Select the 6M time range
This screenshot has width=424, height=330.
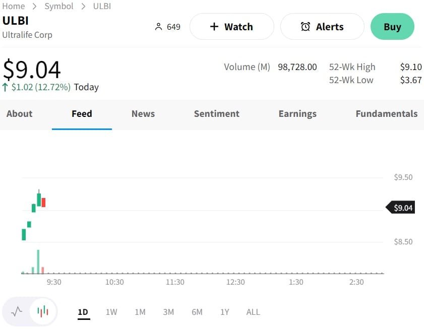tap(197, 312)
